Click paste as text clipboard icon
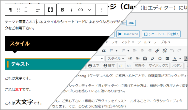 pos(145,59)
